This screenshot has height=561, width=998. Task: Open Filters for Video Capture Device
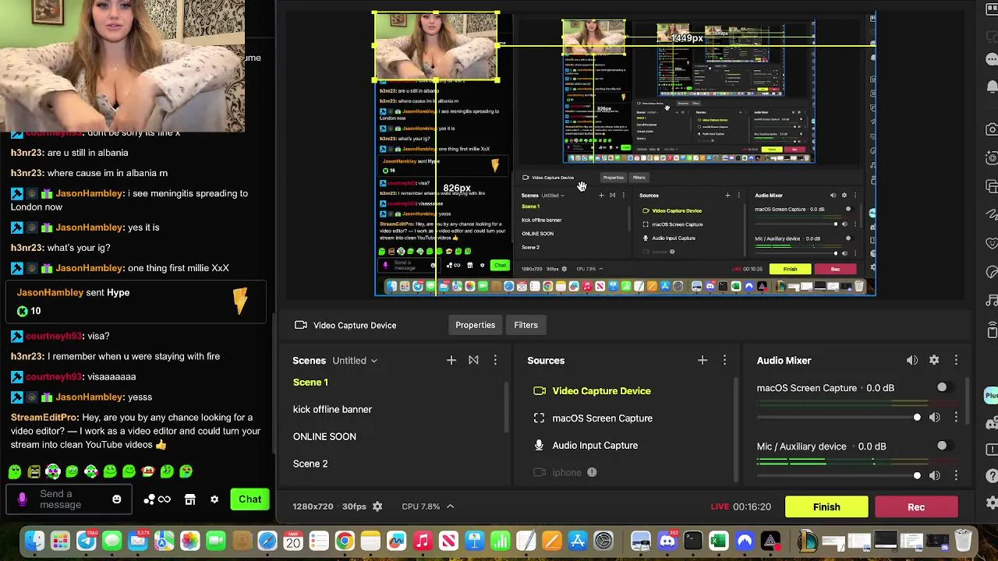pyautogui.click(x=526, y=325)
